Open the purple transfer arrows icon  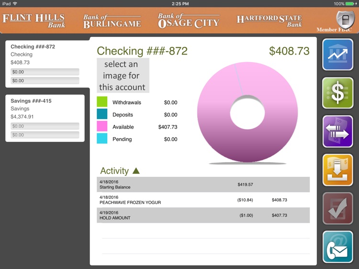click(337, 131)
